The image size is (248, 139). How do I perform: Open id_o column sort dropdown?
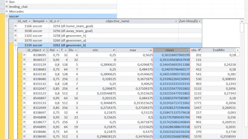click(58, 21)
